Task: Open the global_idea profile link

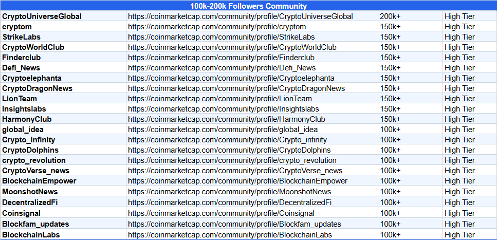Action: coord(223,130)
